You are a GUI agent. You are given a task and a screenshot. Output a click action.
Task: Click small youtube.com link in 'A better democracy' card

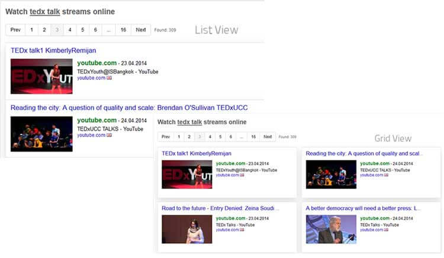coord(372,230)
